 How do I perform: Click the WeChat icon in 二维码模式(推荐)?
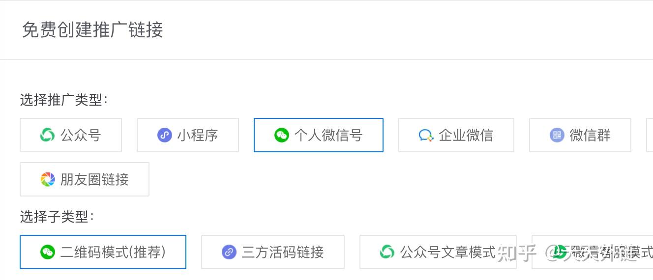click(x=47, y=252)
